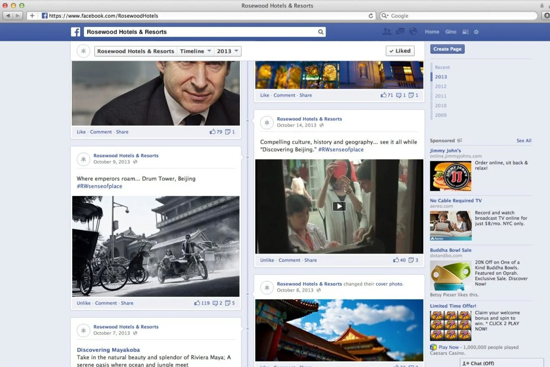Open friend requests icon in top bar
550x367 pixels.
387,32
